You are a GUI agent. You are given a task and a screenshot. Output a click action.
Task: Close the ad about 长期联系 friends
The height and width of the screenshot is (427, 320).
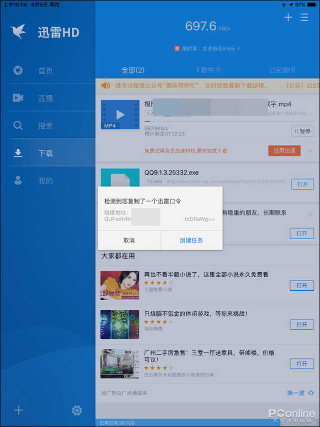(310, 215)
